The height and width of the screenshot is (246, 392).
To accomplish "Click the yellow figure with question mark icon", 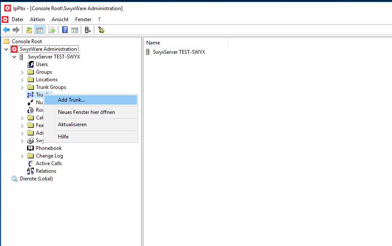I will (x=101, y=30).
